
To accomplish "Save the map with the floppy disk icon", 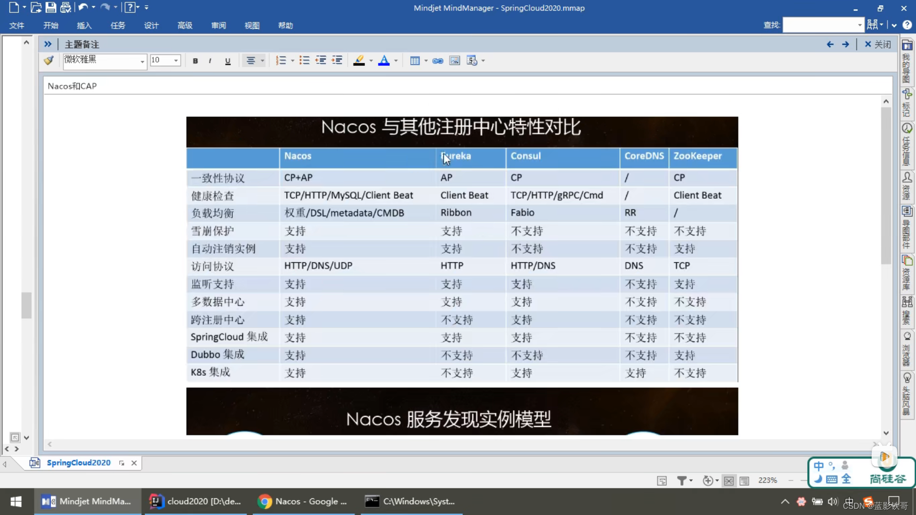I will click(x=51, y=8).
